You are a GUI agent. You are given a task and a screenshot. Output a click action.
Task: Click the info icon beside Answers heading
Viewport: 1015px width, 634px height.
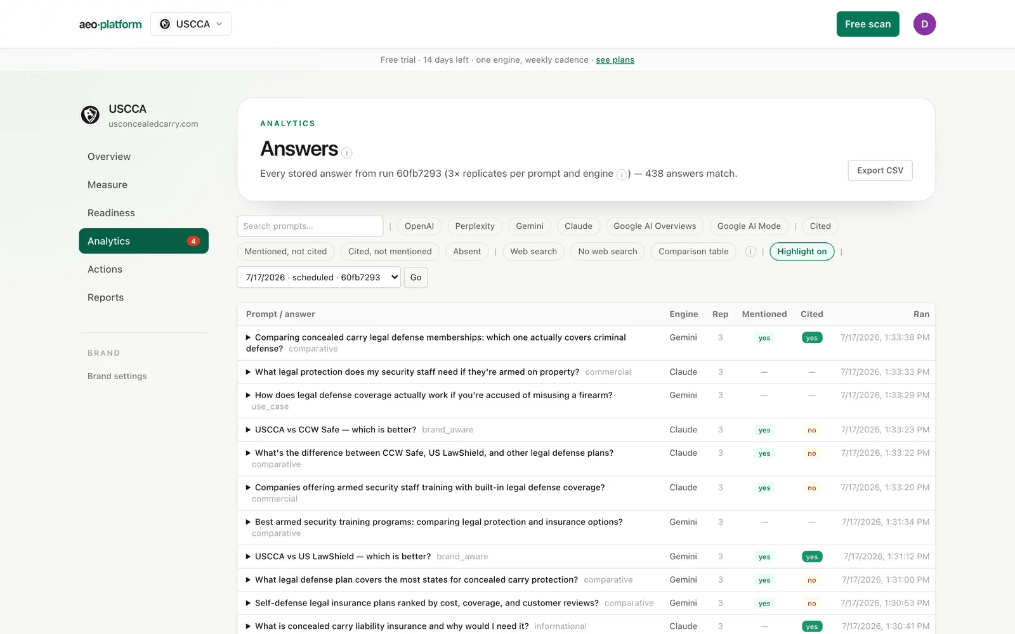coord(347,153)
